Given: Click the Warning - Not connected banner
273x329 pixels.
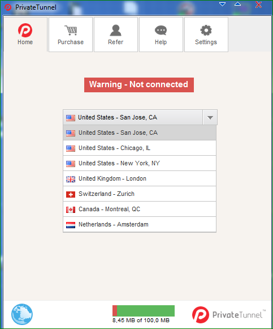Looking at the screenshot, I should [x=139, y=85].
